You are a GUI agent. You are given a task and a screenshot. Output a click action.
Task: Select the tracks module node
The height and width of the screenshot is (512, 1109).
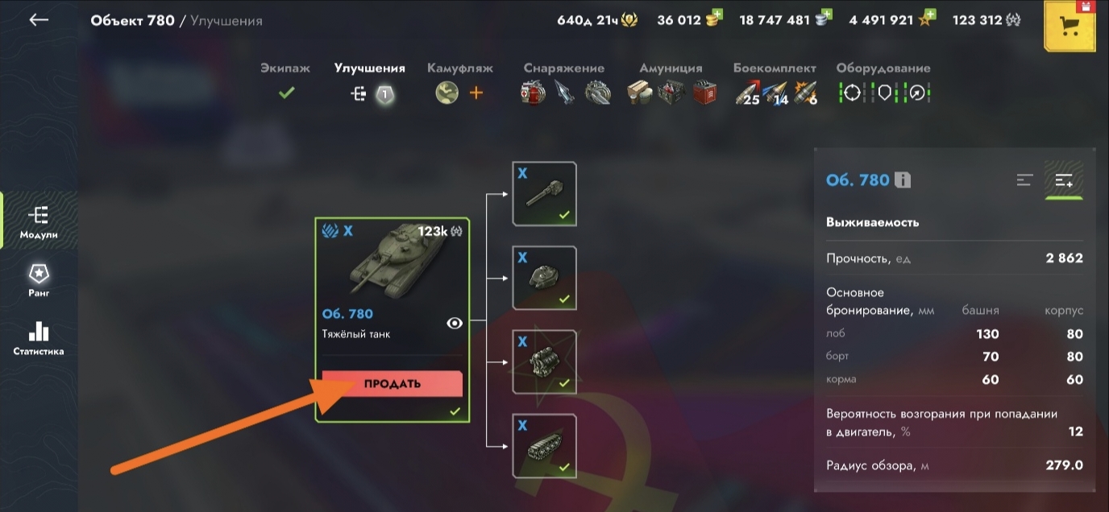coord(545,445)
